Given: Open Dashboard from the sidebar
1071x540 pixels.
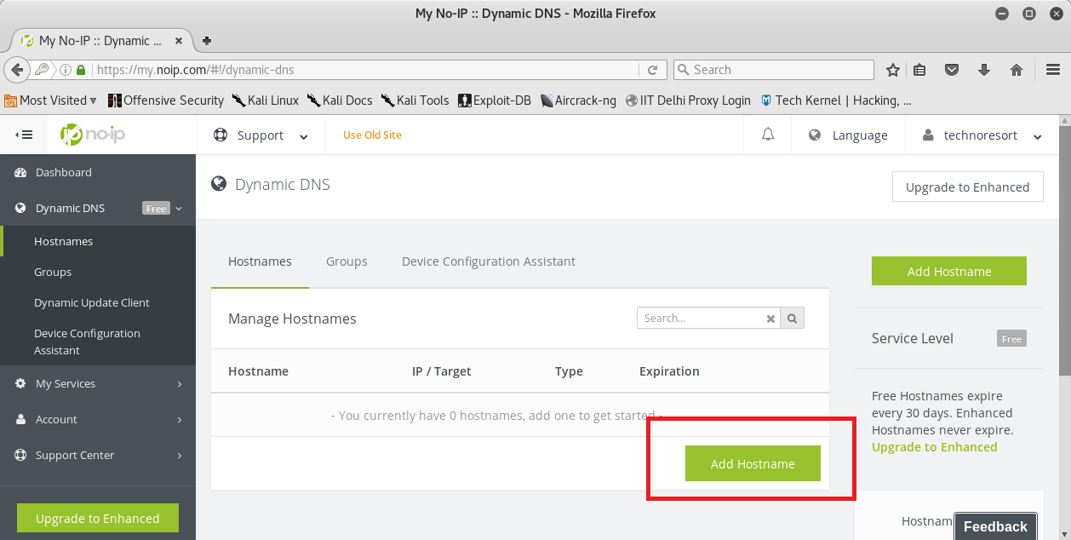Looking at the screenshot, I should click(x=98, y=172).
